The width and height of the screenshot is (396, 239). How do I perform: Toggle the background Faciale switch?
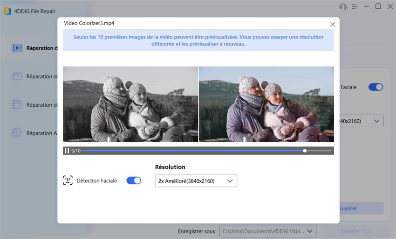(x=376, y=87)
